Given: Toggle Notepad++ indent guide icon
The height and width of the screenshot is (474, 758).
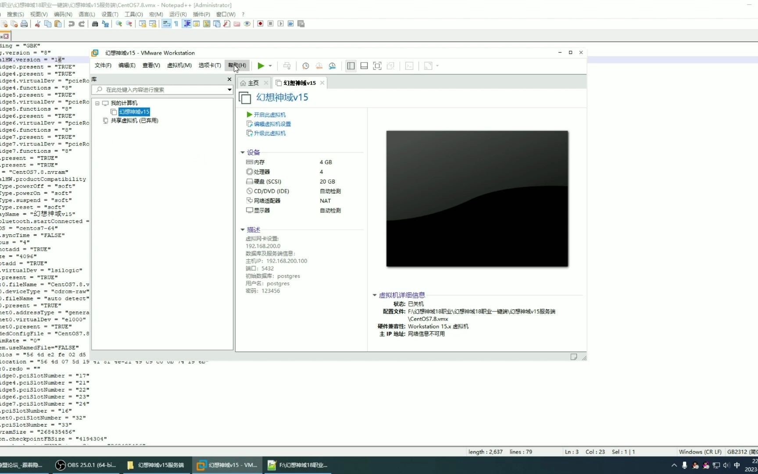Looking at the screenshot, I should click(187, 24).
